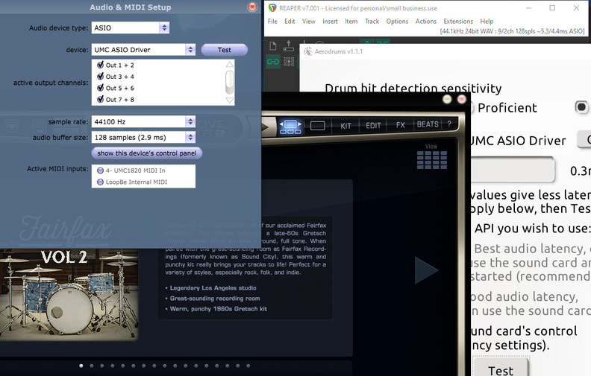Select the Proficient skill option in Aerodrums
Screen dimensions: 591x376
pyautogui.click(x=507, y=108)
